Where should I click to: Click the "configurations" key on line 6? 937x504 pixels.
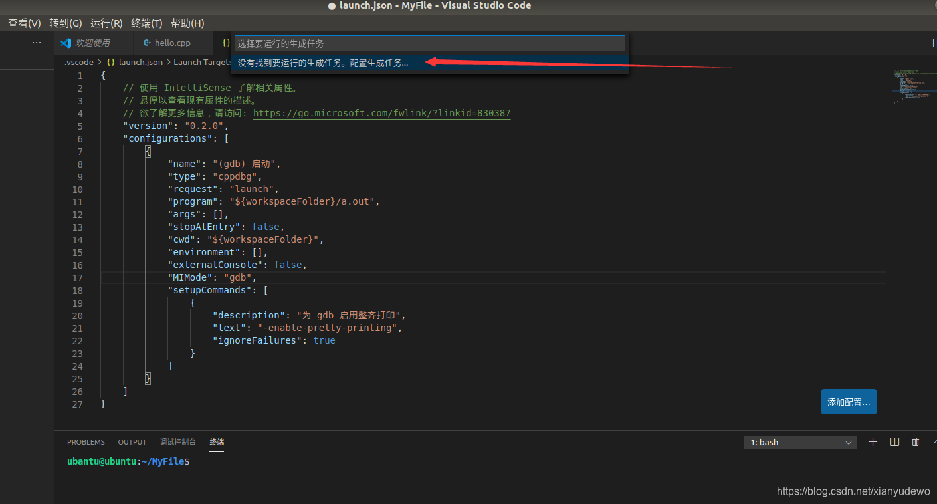pyautogui.click(x=167, y=138)
